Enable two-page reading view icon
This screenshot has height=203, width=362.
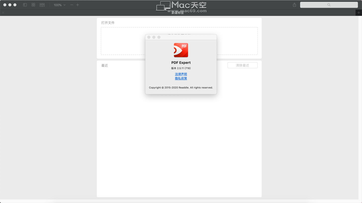coord(42,5)
